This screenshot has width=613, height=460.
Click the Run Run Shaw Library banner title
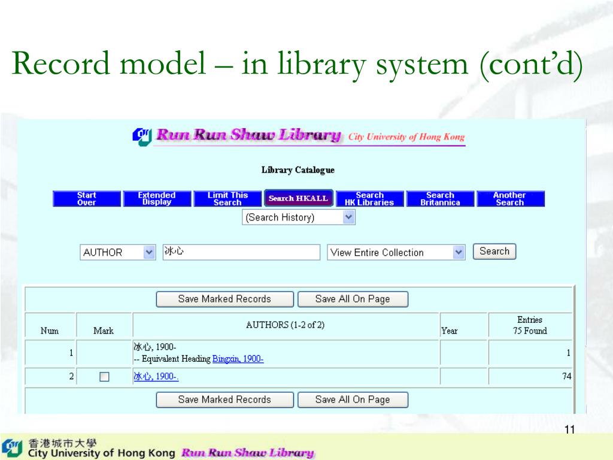[248, 135]
